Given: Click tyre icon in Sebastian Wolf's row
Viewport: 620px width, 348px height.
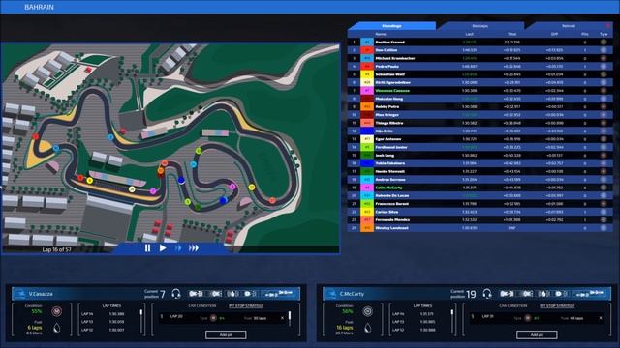Looking at the screenshot, I should click(604, 74).
